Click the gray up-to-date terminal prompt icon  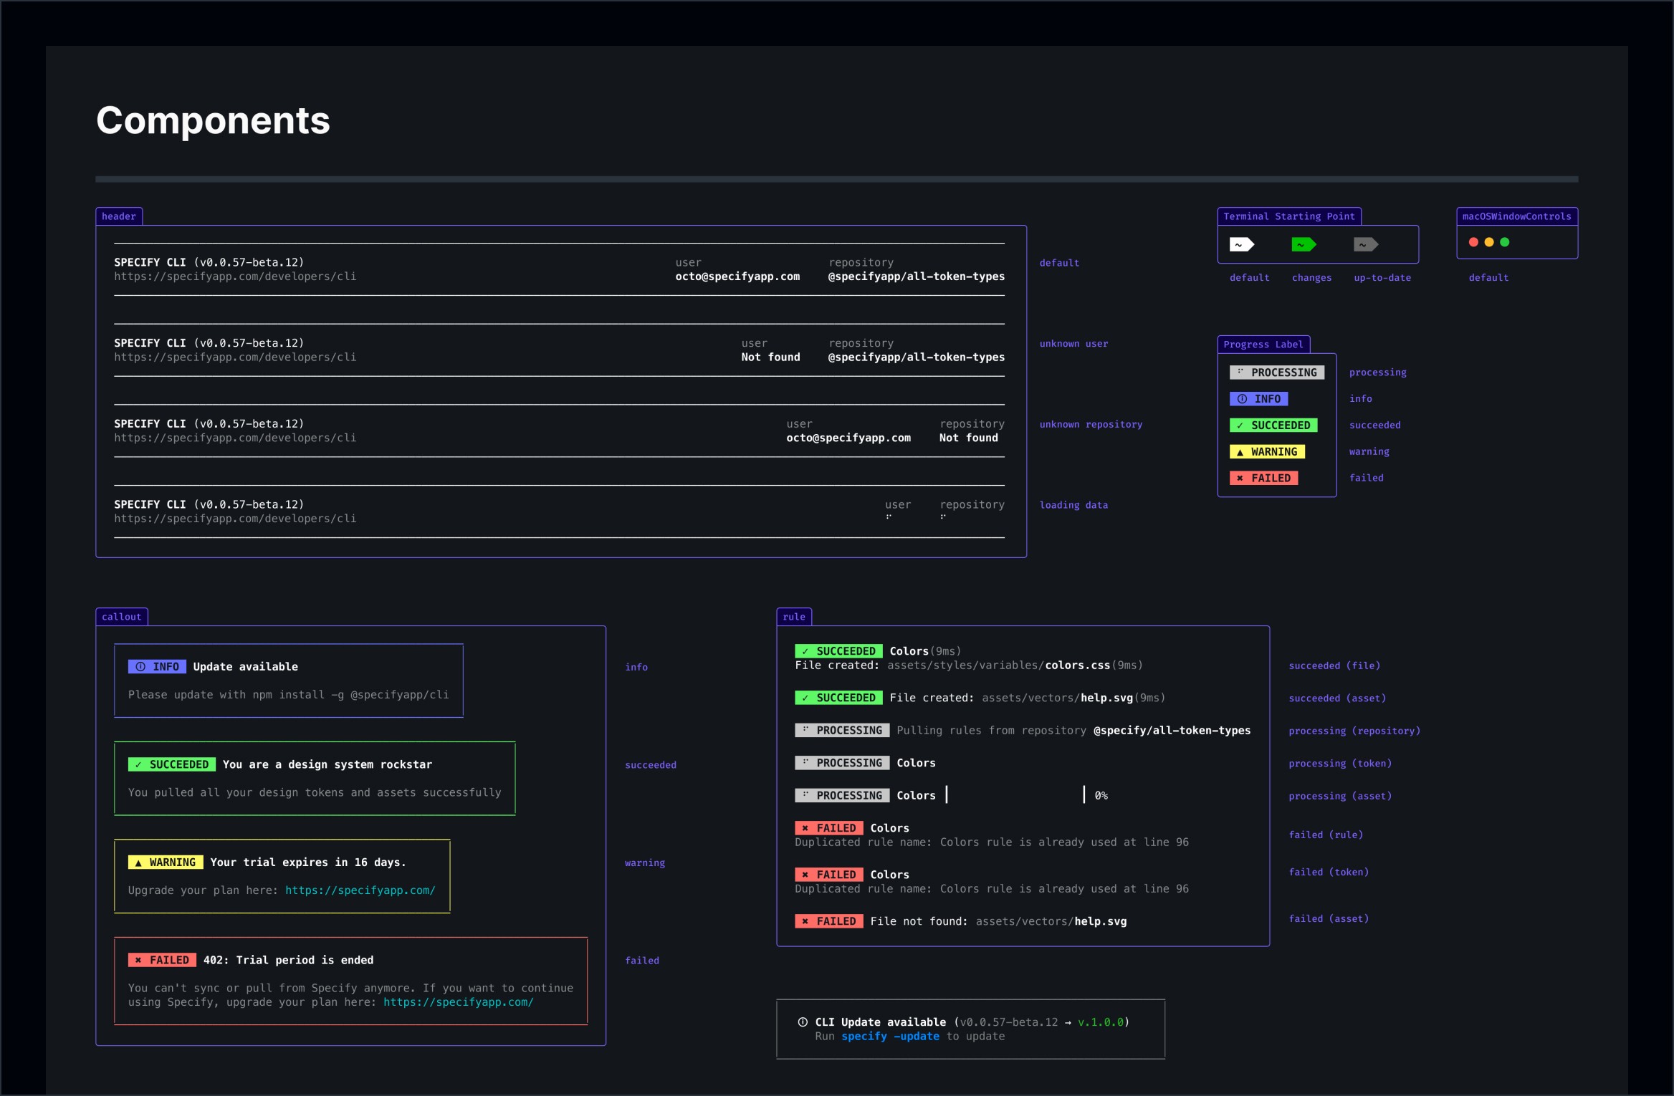(x=1365, y=245)
